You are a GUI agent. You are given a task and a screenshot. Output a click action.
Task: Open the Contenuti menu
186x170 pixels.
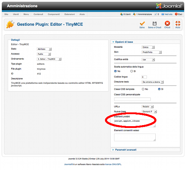pos(38,14)
